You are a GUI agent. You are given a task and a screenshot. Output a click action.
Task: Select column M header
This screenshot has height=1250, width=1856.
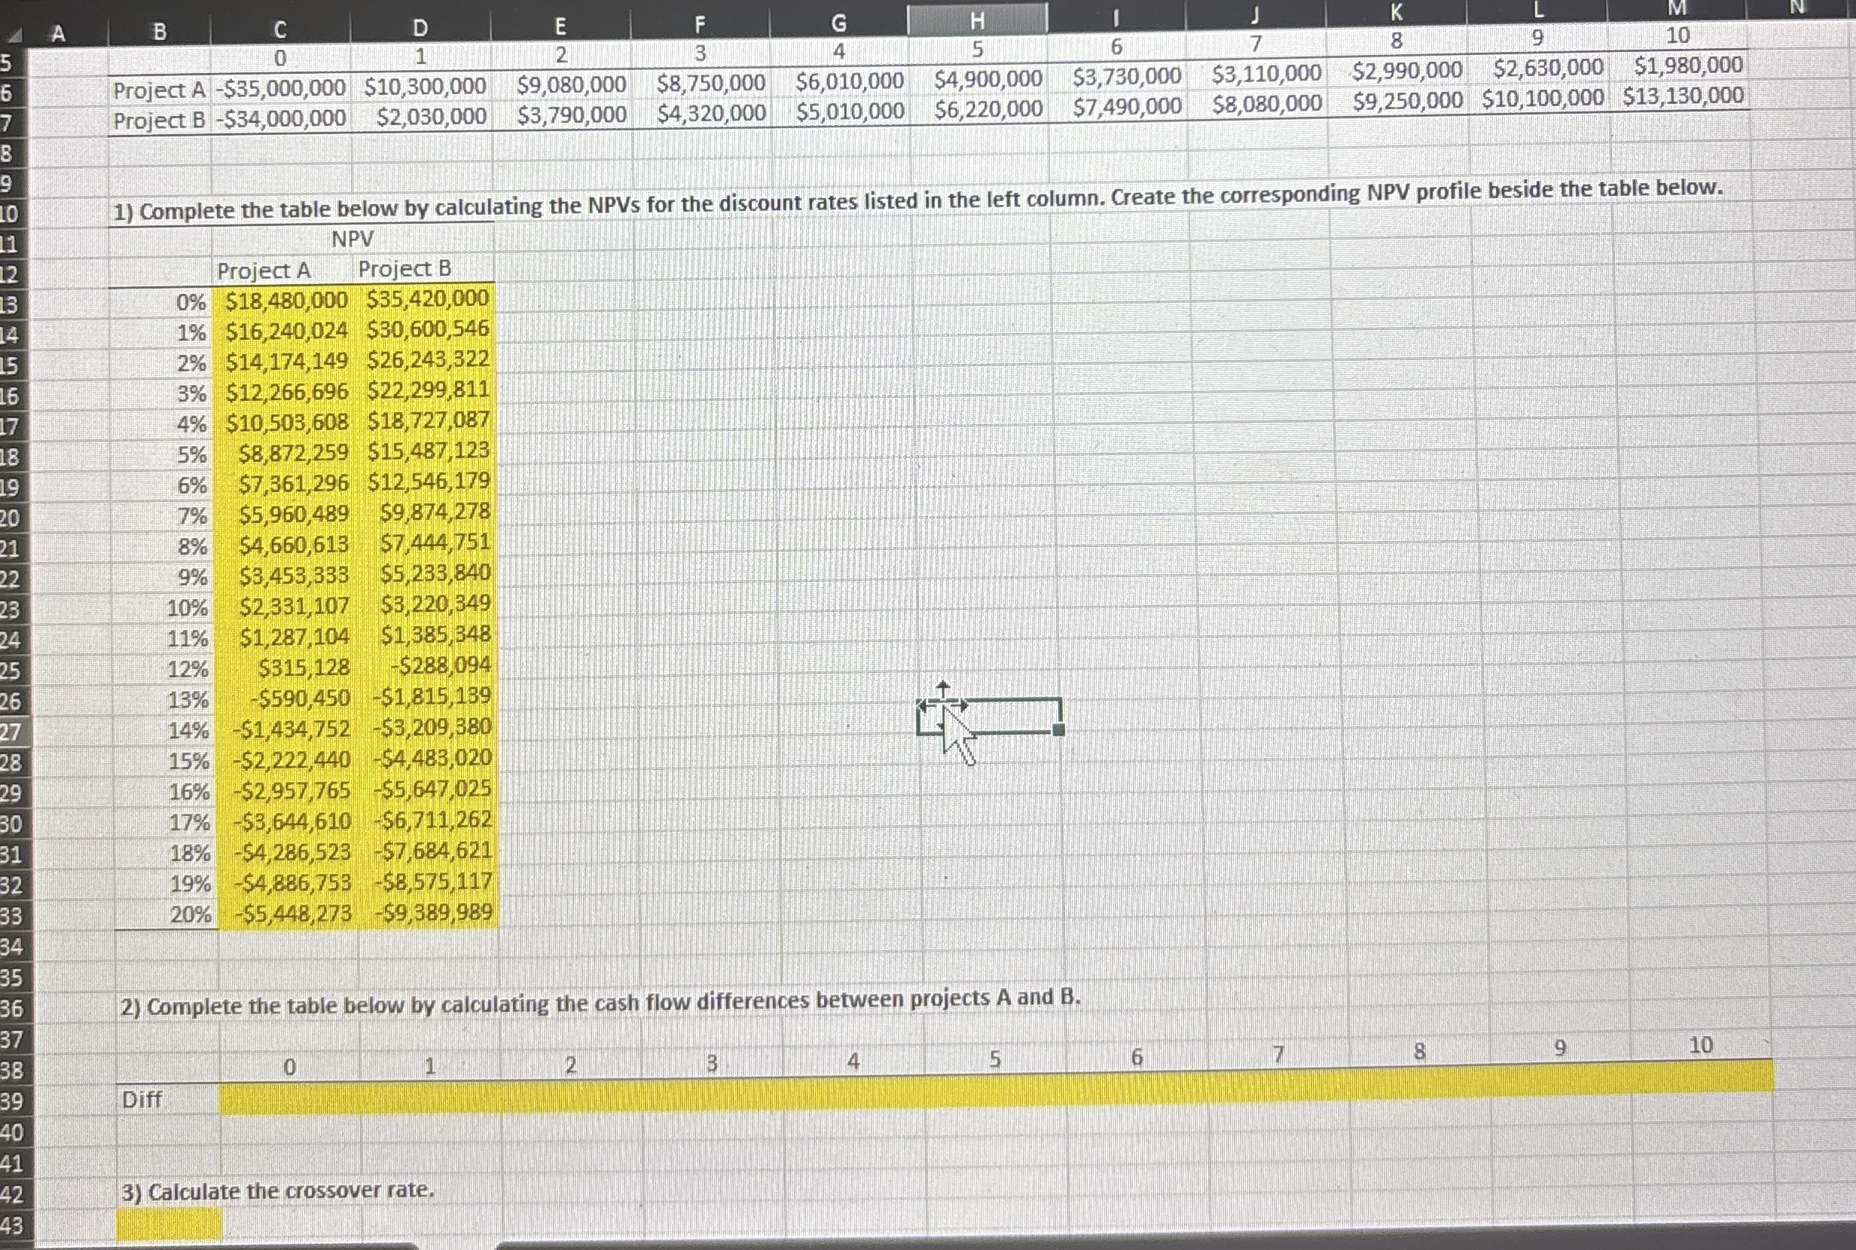click(1677, 8)
